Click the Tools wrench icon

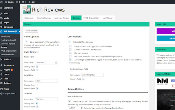1,79
